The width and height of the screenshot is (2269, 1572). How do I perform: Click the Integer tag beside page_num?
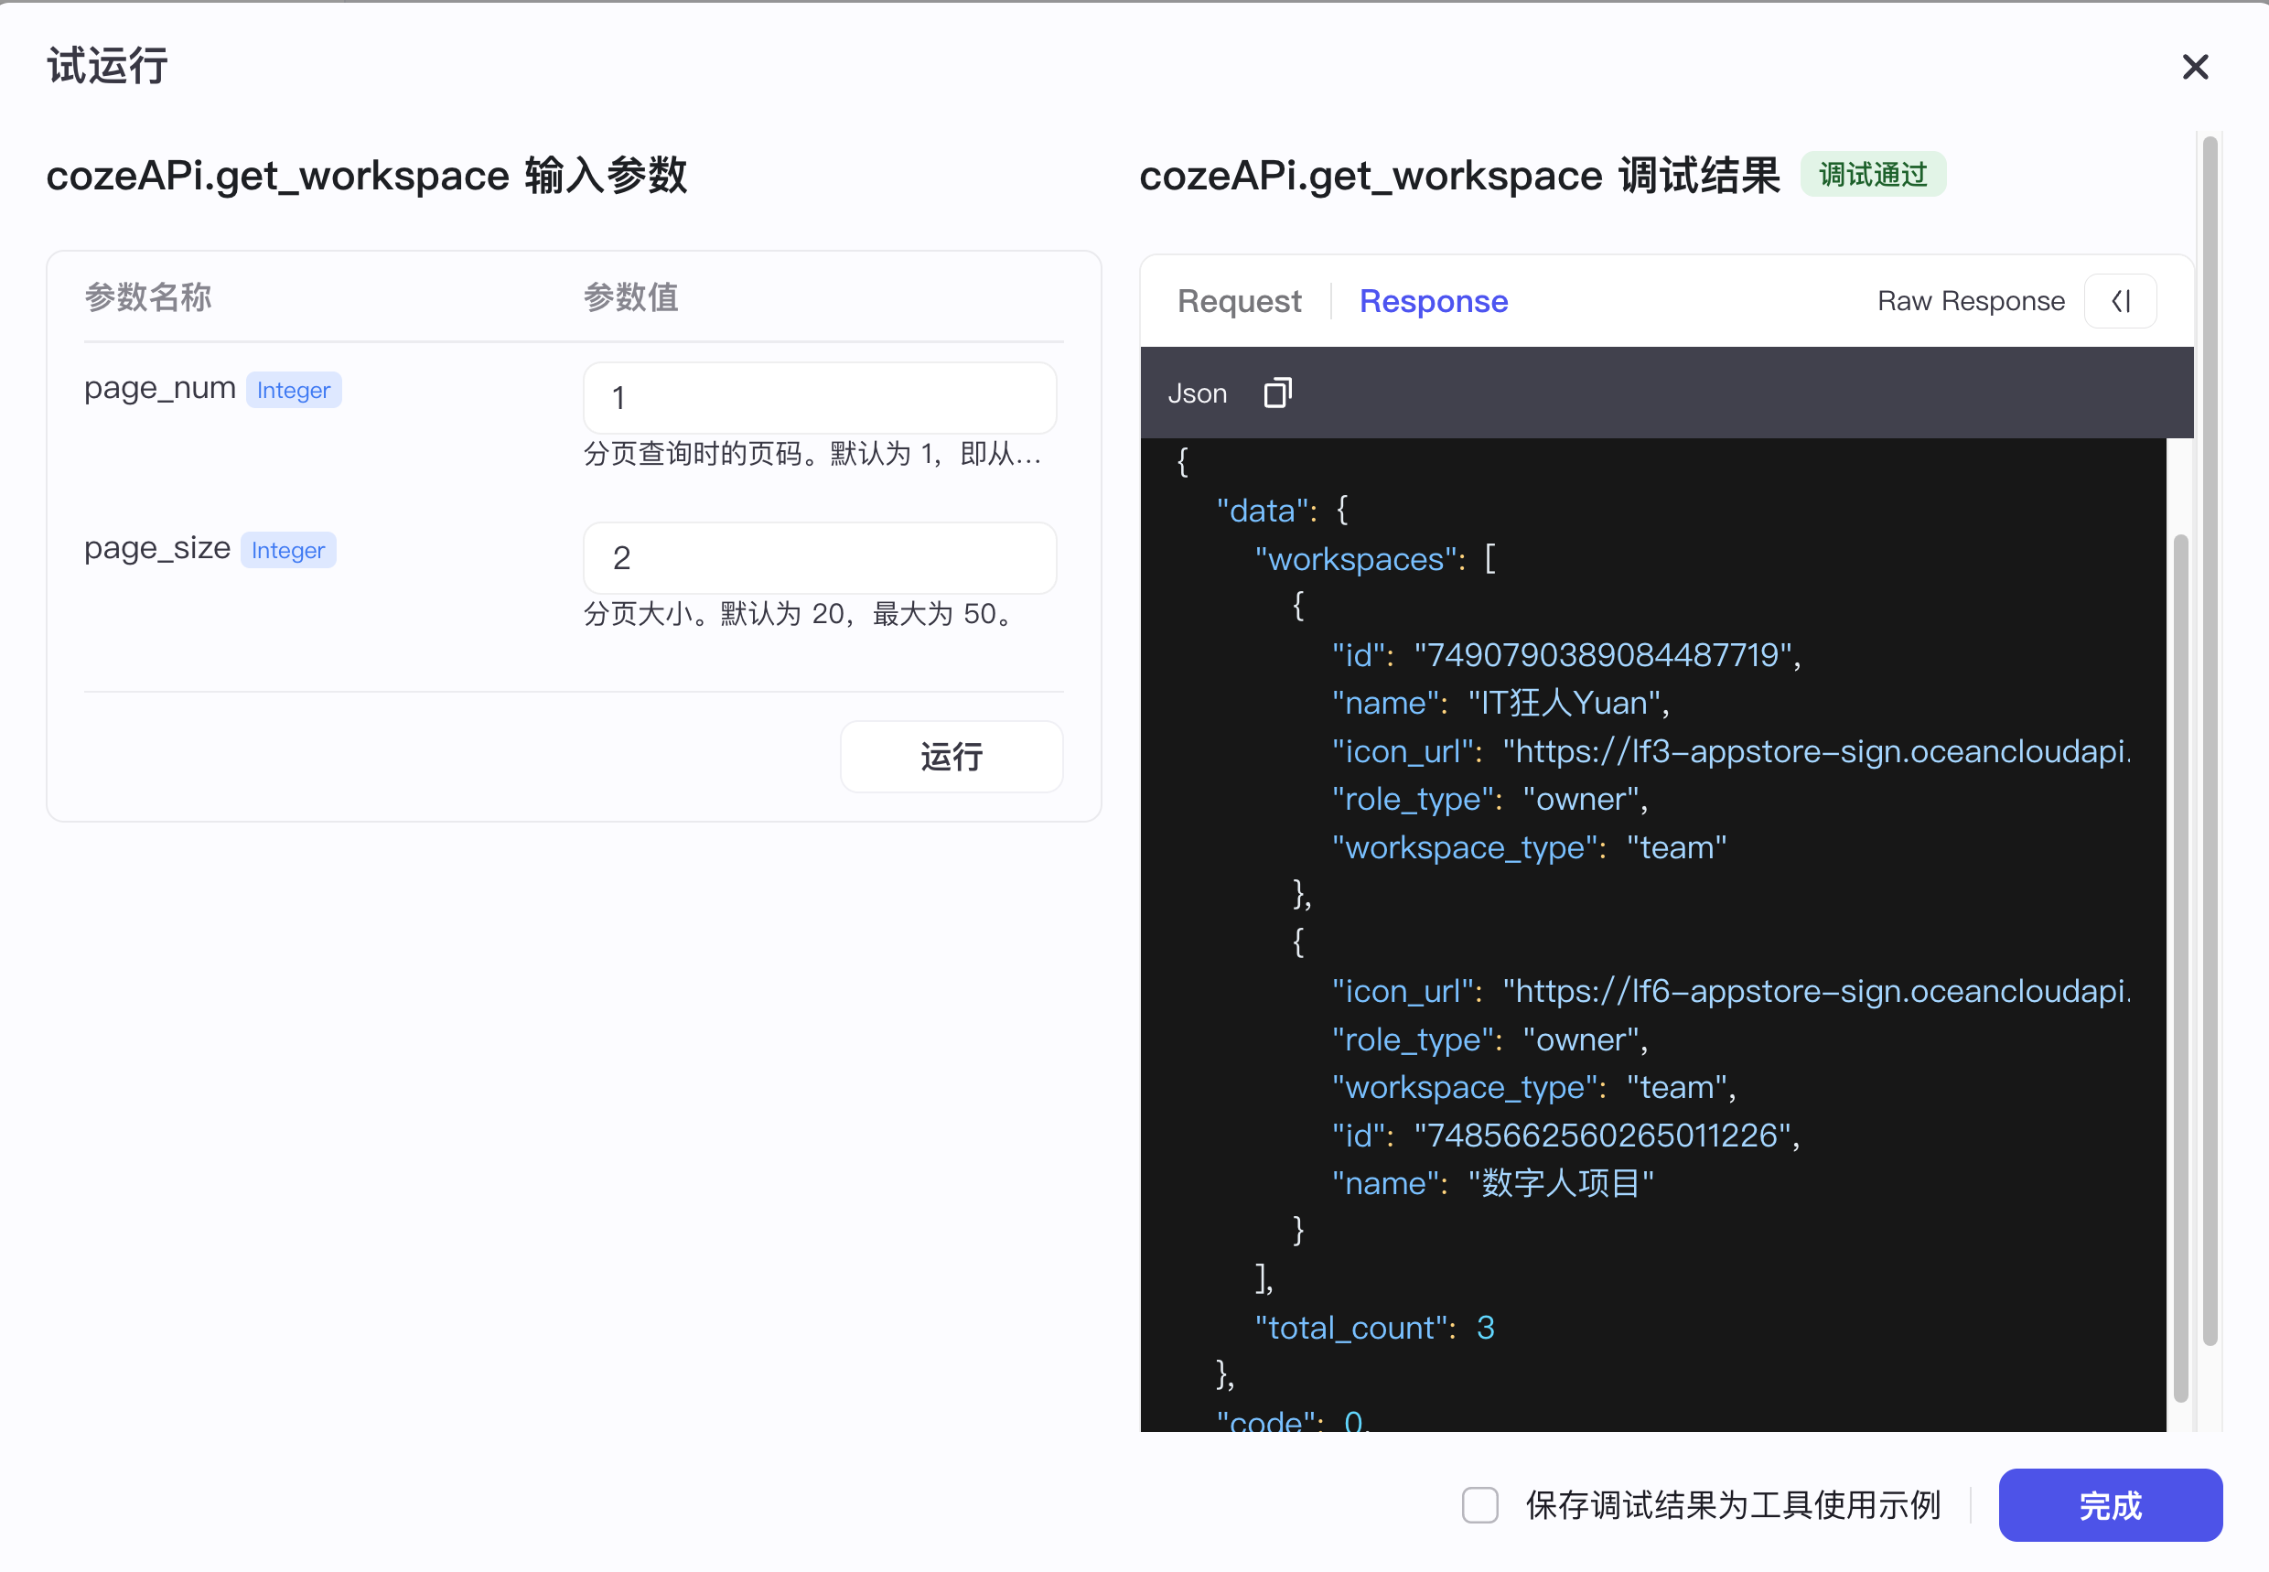293,389
